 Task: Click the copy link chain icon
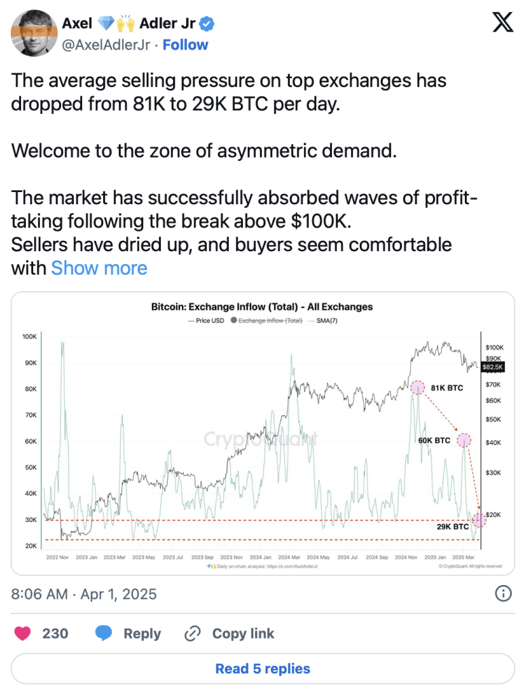click(x=193, y=633)
